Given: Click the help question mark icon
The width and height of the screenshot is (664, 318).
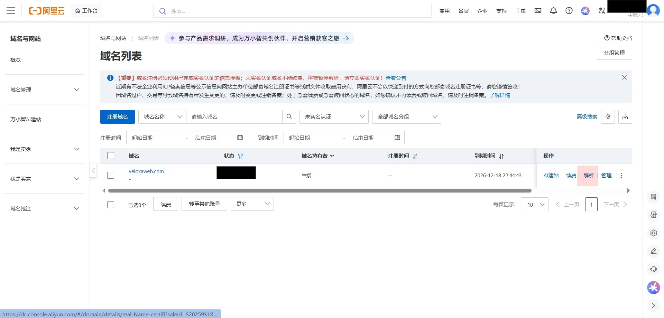Looking at the screenshot, I should click(569, 11).
